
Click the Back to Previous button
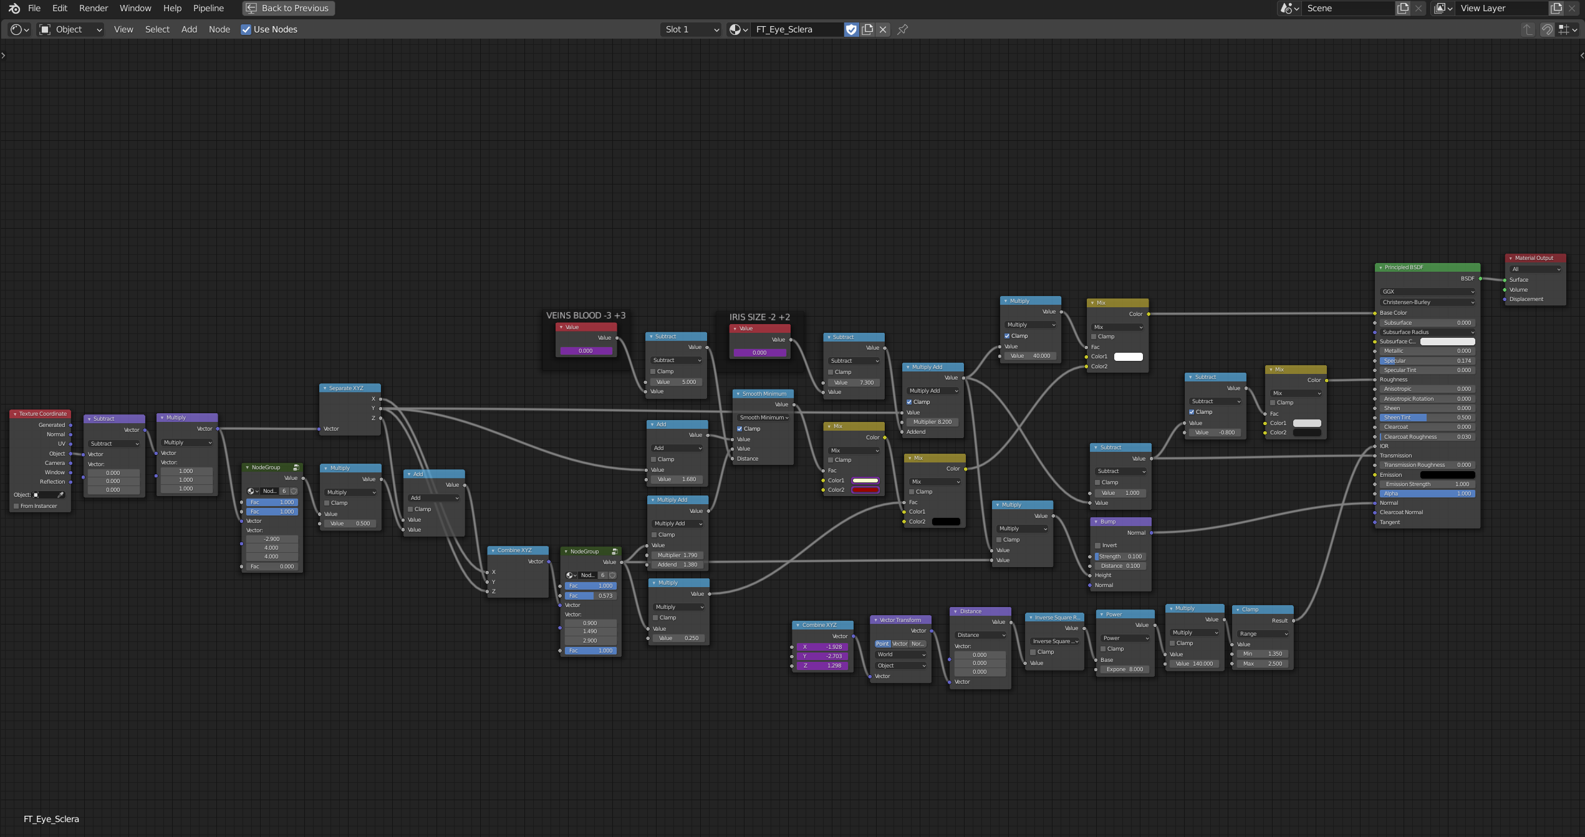[288, 8]
